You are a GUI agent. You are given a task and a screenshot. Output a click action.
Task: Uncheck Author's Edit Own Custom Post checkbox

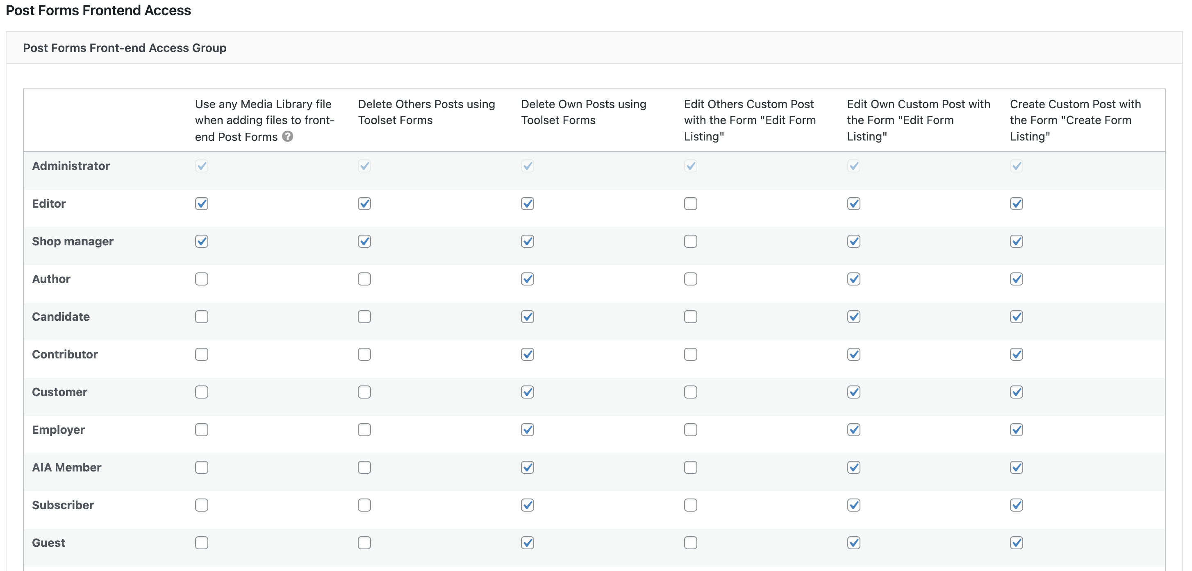[854, 279]
